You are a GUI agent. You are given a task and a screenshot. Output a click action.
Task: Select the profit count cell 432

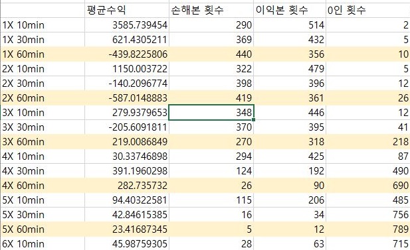(290, 40)
